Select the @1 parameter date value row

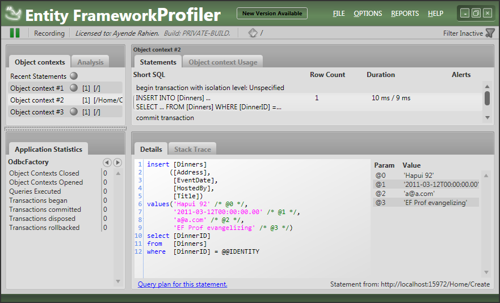(x=426, y=184)
